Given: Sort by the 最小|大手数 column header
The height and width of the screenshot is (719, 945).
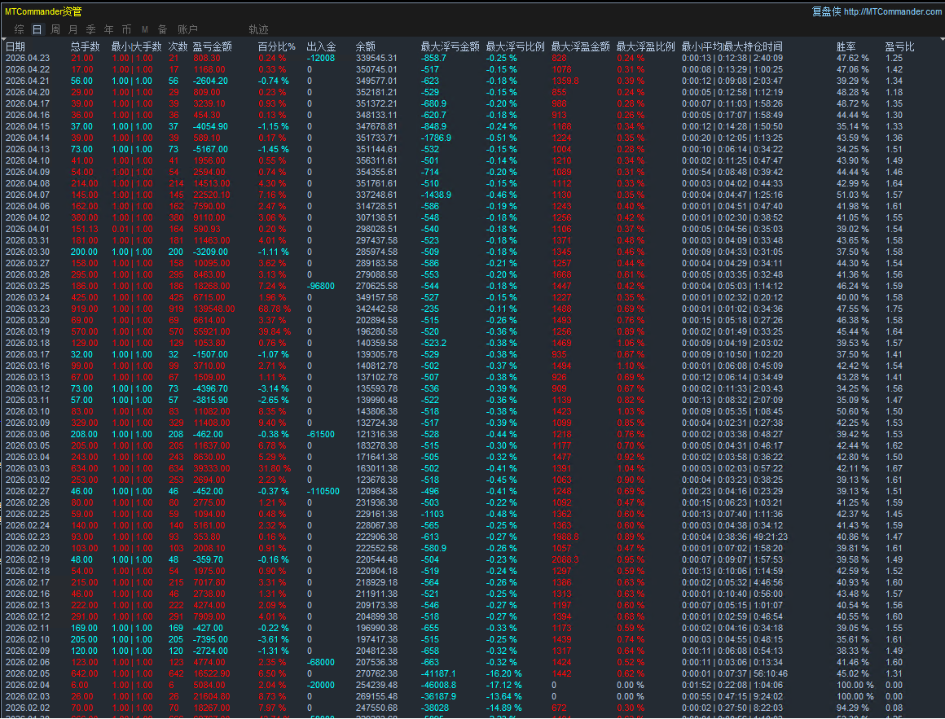Looking at the screenshot, I should click(x=136, y=46).
